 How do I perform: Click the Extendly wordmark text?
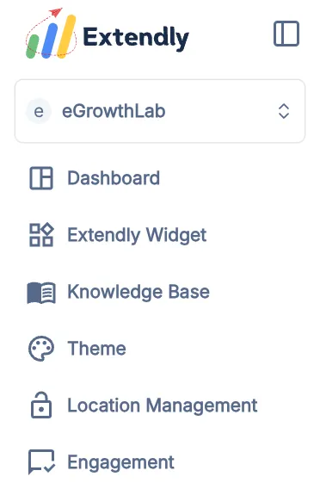[136, 38]
